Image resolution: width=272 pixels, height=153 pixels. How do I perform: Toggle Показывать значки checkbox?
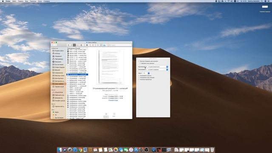(139, 76)
